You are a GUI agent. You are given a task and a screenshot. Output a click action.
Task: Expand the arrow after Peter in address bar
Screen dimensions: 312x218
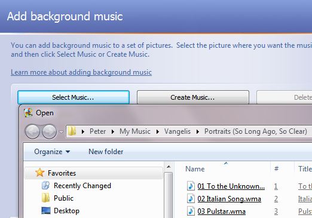tap(113, 131)
